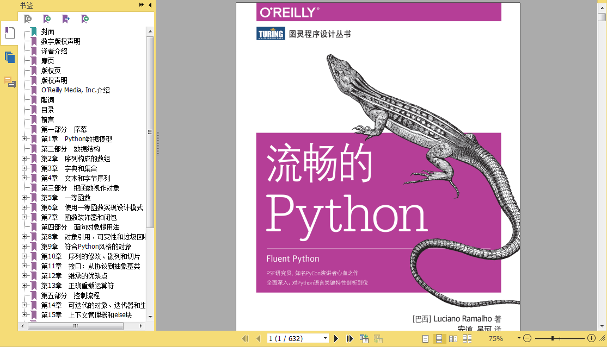Collapse the bookmarks panel with left triangle
This screenshot has width=607, height=347.
[x=150, y=5]
